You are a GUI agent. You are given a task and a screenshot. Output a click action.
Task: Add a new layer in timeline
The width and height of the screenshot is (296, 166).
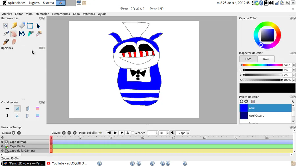click(13, 133)
